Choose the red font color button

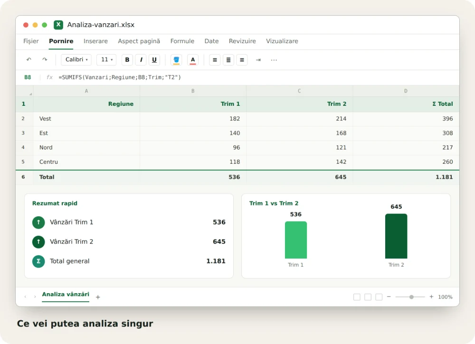click(193, 60)
